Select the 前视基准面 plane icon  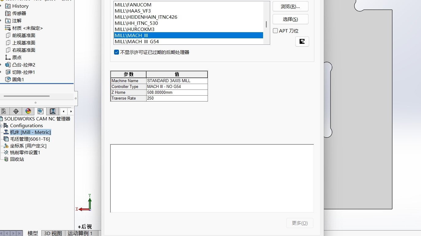[8, 35]
